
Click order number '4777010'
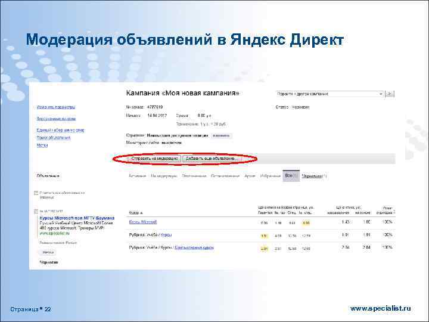click(x=155, y=107)
